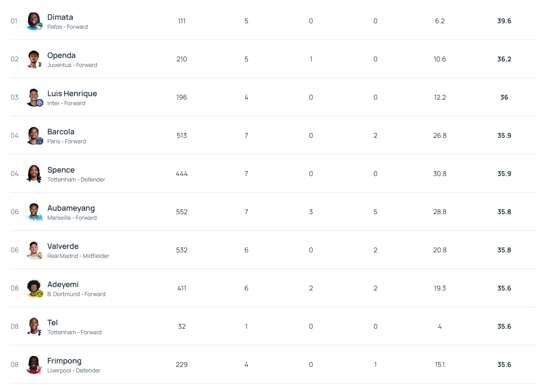Click Spence's Tottenham player photo

[34, 174]
